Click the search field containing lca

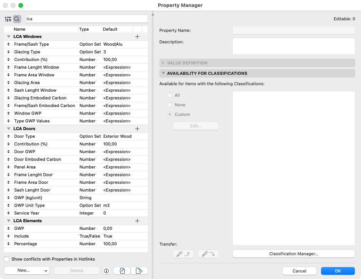click(86, 19)
